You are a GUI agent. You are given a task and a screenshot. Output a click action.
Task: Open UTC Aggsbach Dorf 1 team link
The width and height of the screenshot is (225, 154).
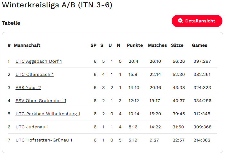[x=39, y=61]
